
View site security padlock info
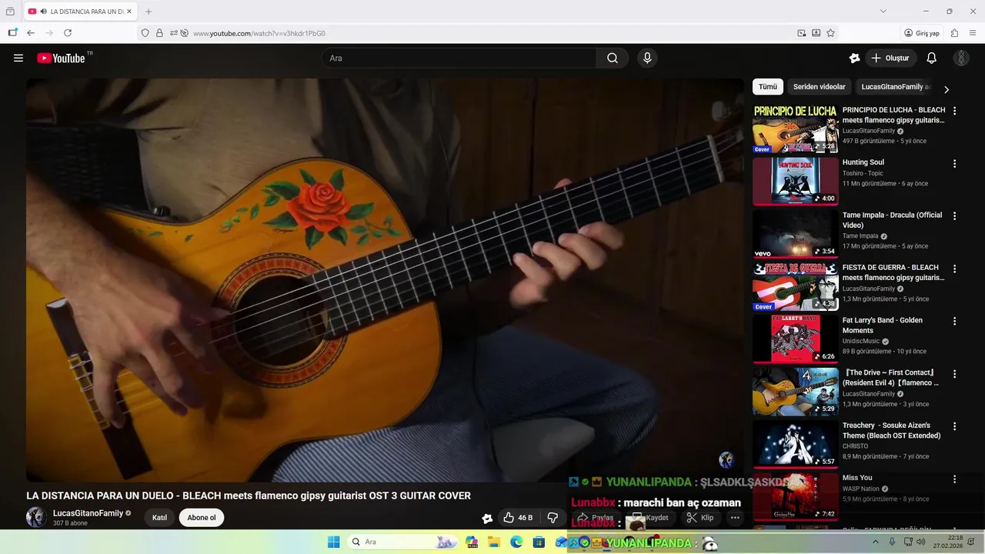tap(159, 33)
